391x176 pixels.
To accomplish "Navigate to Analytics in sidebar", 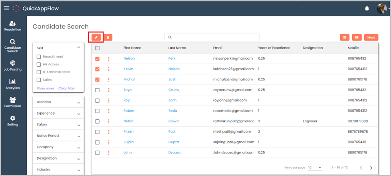I will click(13, 84).
